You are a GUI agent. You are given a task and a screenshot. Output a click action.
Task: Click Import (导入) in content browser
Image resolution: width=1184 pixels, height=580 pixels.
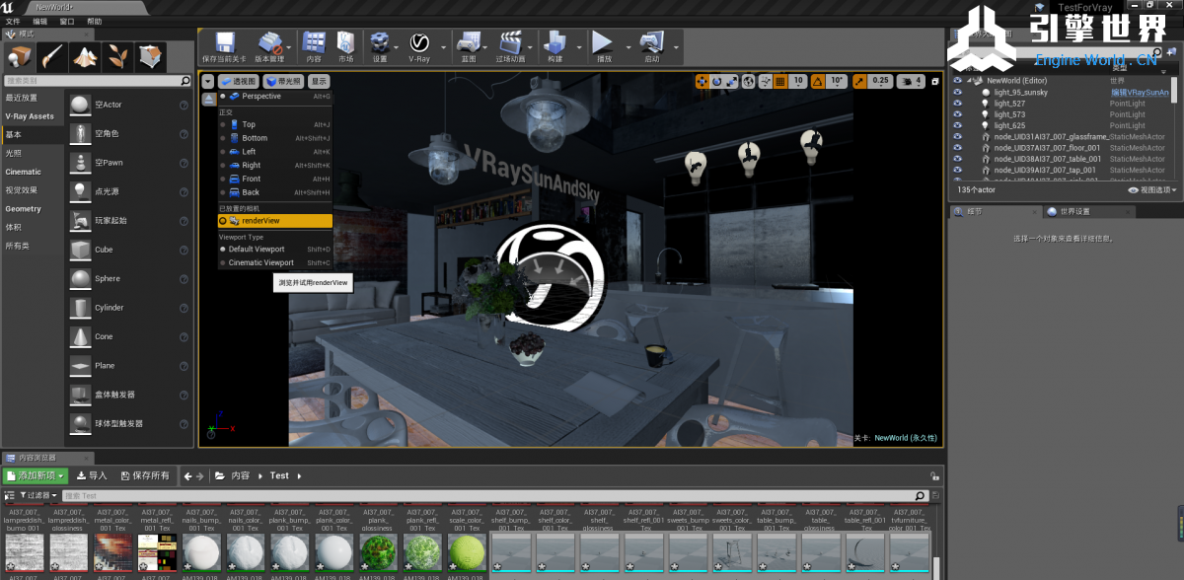(91, 475)
